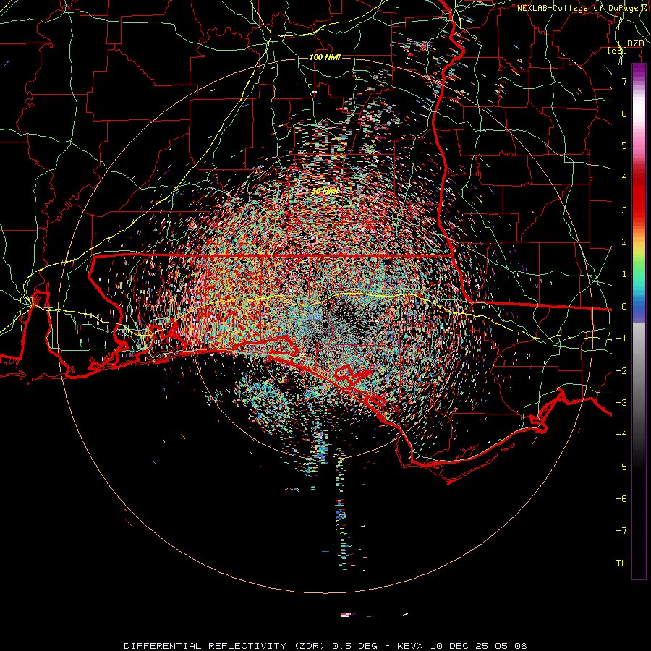Image resolution: width=651 pixels, height=651 pixels.
Task: Click the ZDR color scale bar
Action: [639, 321]
